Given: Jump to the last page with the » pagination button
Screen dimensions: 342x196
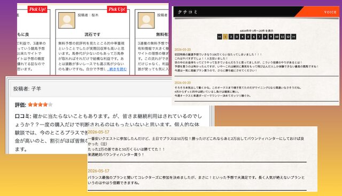Looking at the screenshot, I should (294, 37).
